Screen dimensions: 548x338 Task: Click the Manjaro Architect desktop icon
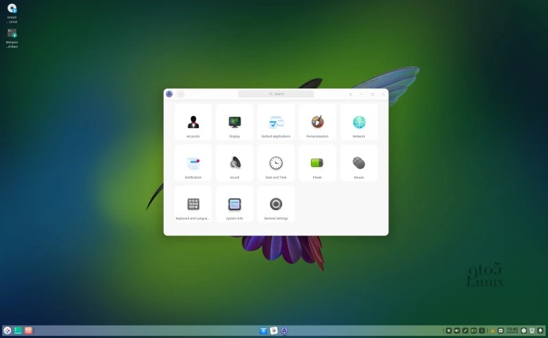tap(12, 38)
